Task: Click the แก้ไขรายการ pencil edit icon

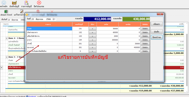Action: pyautogui.click(x=22, y=12)
